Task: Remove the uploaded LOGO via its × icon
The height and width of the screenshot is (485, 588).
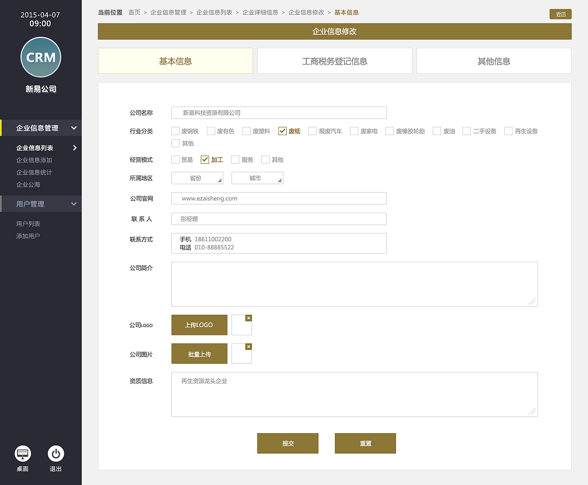Action: [249, 318]
